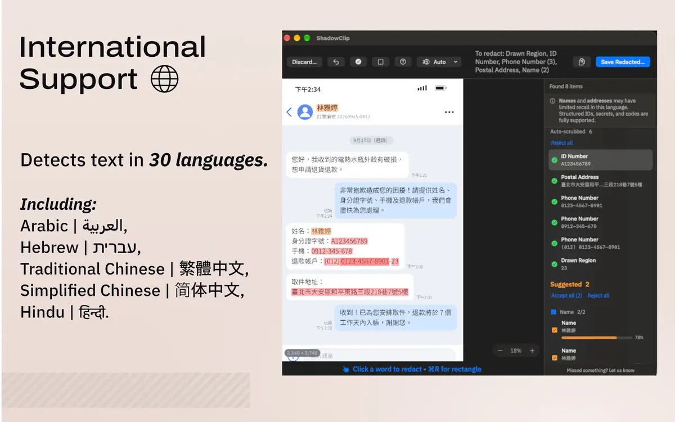Click the Save Redacted... button
The width and height of the screenshot is (675, 422).
coord(623,62)
